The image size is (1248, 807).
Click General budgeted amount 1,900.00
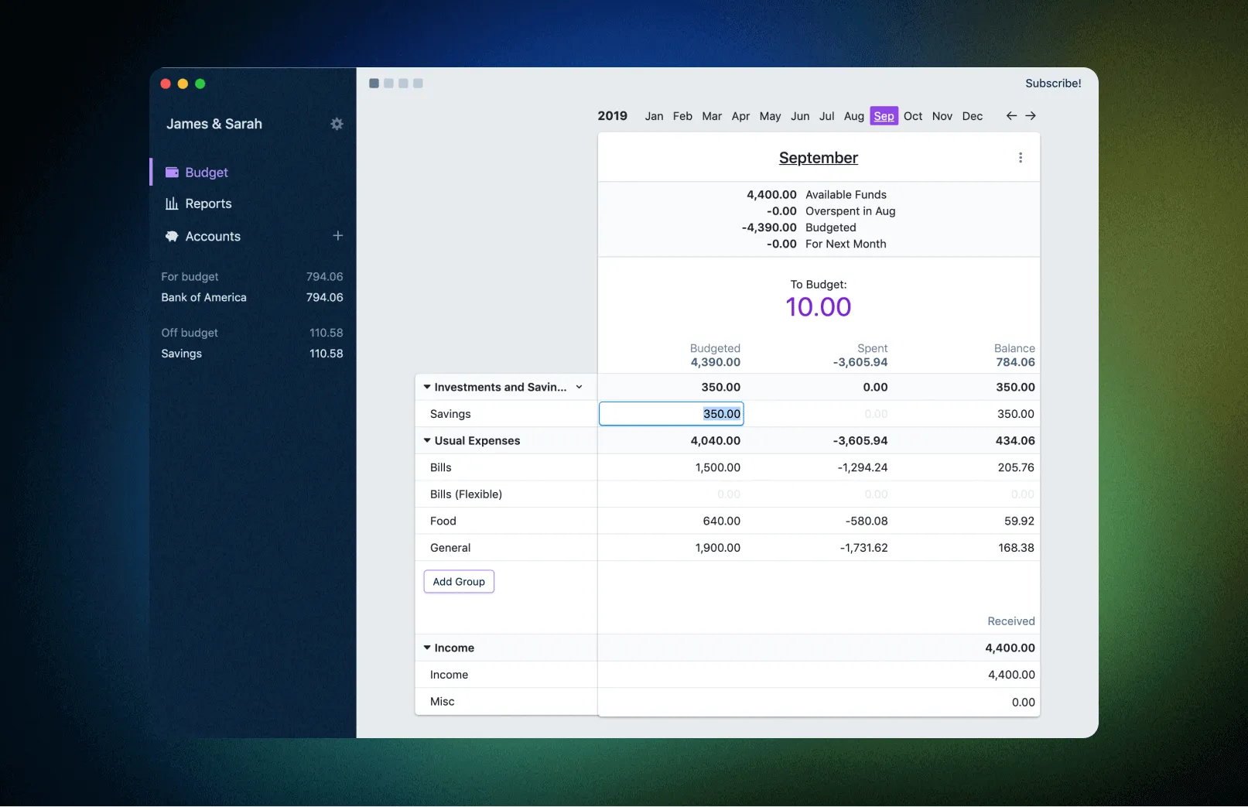717,548
